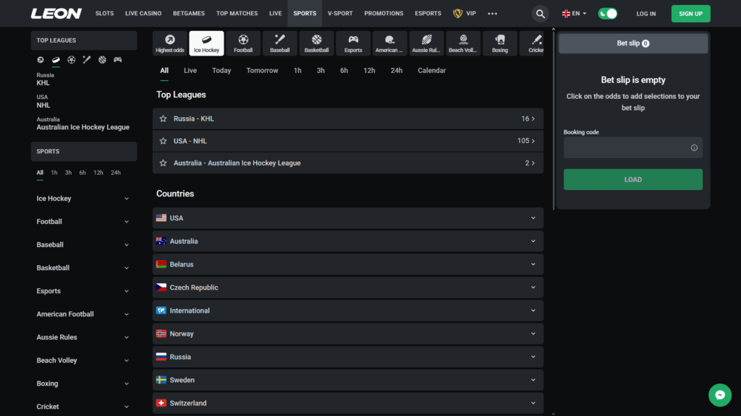This screenshot has height=416, width=741.
Task: Click the Highest odds icon
Action: coord(169,42)
